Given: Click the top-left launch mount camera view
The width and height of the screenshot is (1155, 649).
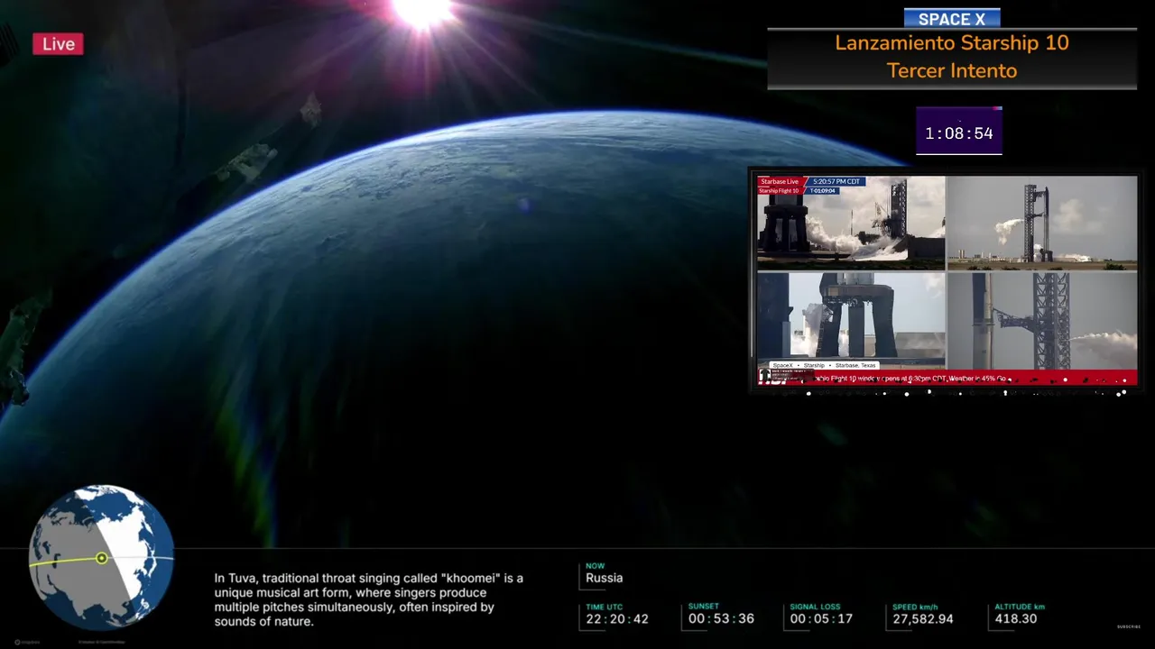Looking at the screenshot, I should (851, 224).
